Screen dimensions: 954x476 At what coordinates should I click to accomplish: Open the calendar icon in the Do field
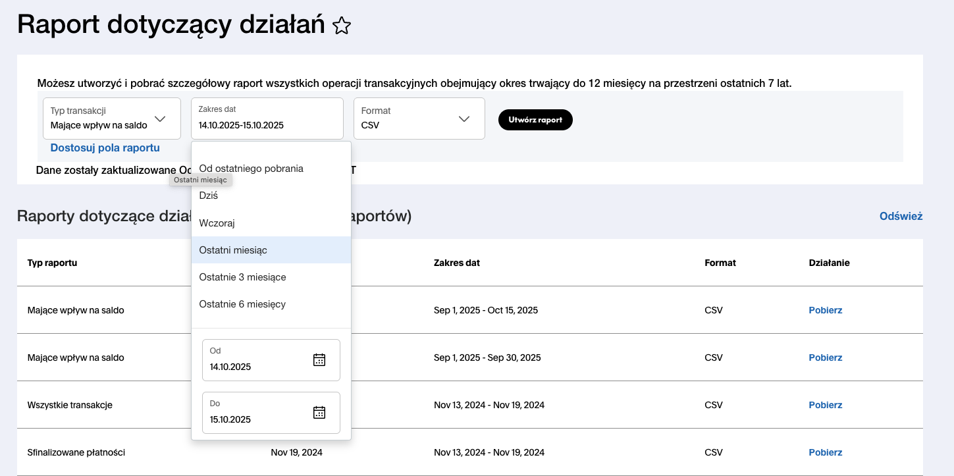(x=319, y=412)
